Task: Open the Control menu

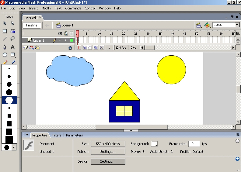Action: (x=90, y=8)
